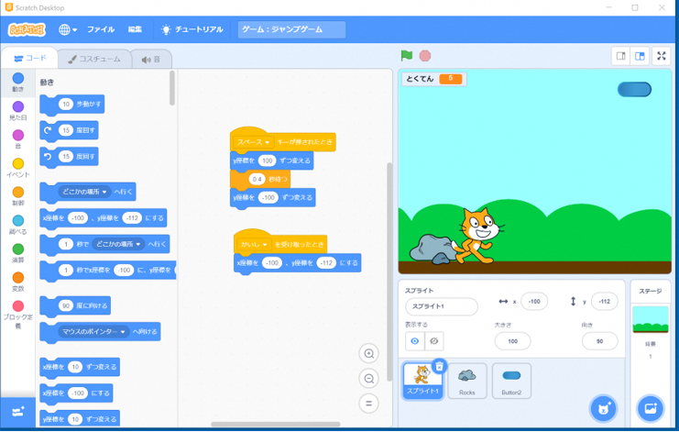Click the Scratch logo
The image size is (679, 432).
point(27,29)
